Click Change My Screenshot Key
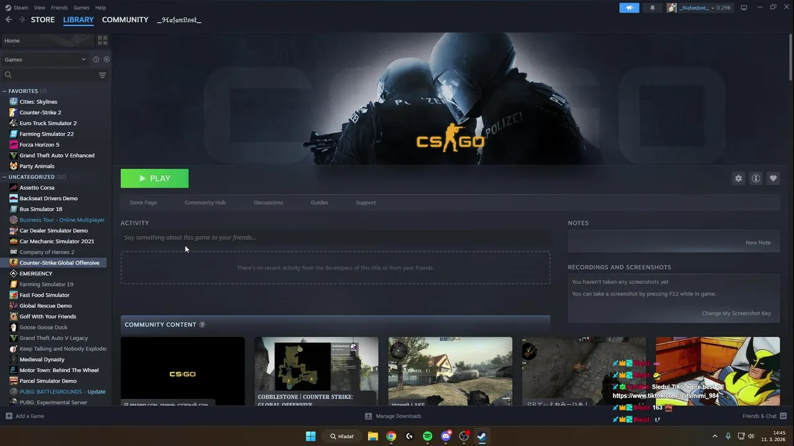 point(736,313)
